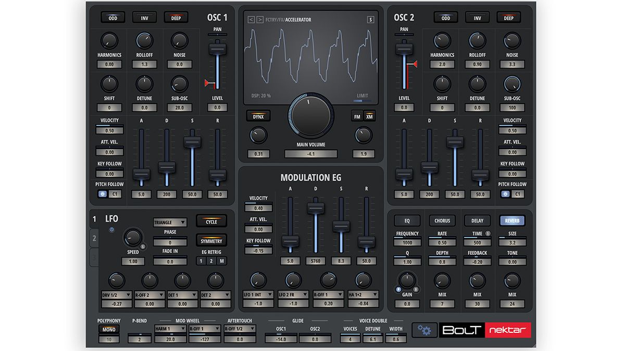Open the HA 1+2 destination dropdown
625x351 pixels.
pyautogui.click(x=363, y=295)
